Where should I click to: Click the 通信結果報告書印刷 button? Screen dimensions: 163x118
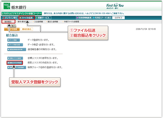coord(17,49)
